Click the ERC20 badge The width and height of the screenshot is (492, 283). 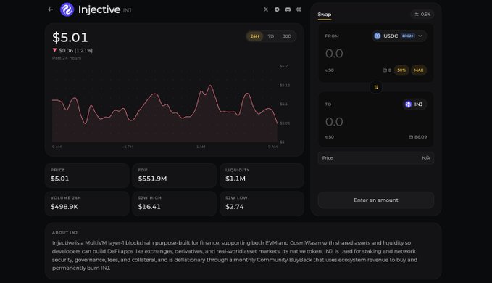pyautogui.click(x=408, y=36)
